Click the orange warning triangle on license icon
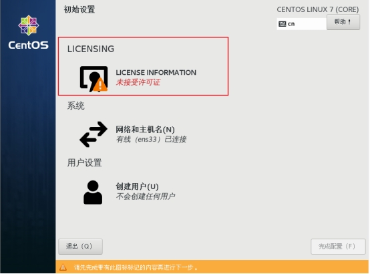This screenshot has width=370, height=274. tap(101, 85)
